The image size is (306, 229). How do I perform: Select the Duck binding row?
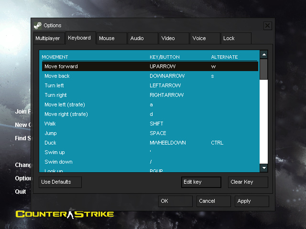pos(149,143)
